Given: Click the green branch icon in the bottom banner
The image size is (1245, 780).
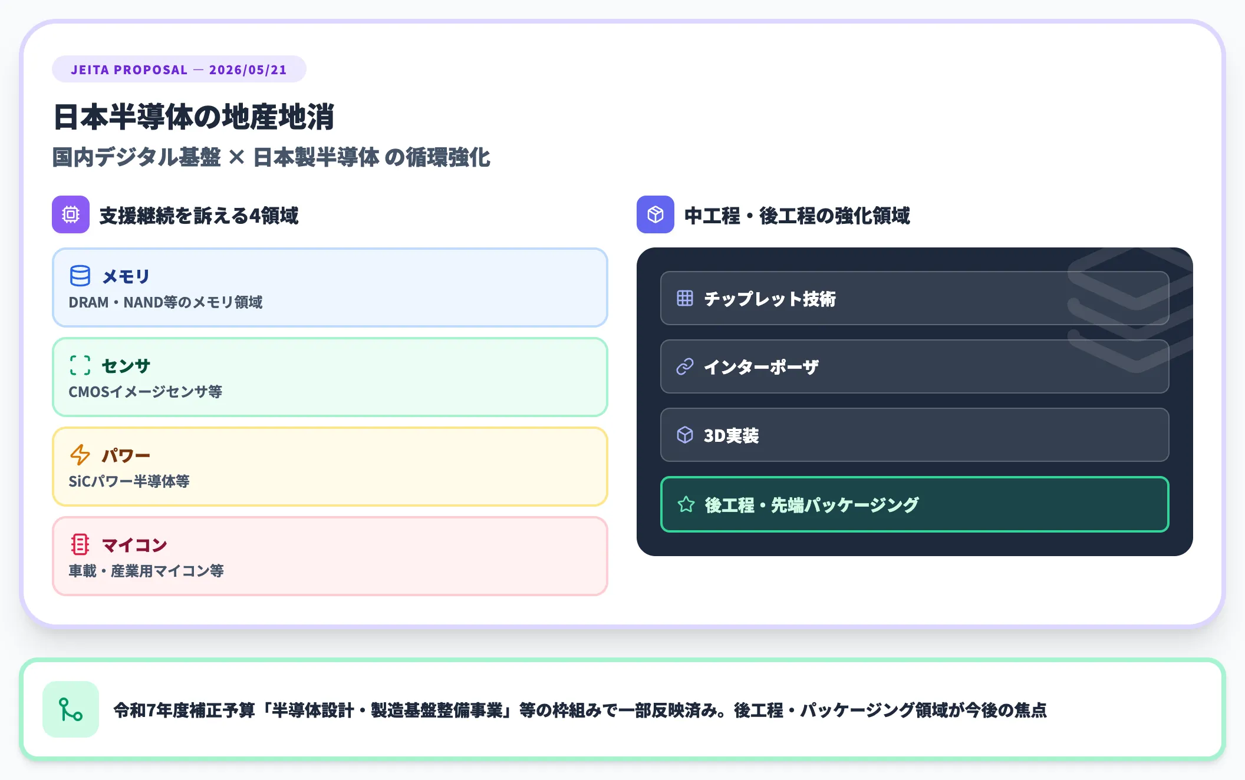Looking at the screenshot, I should [x=71, y=709].
